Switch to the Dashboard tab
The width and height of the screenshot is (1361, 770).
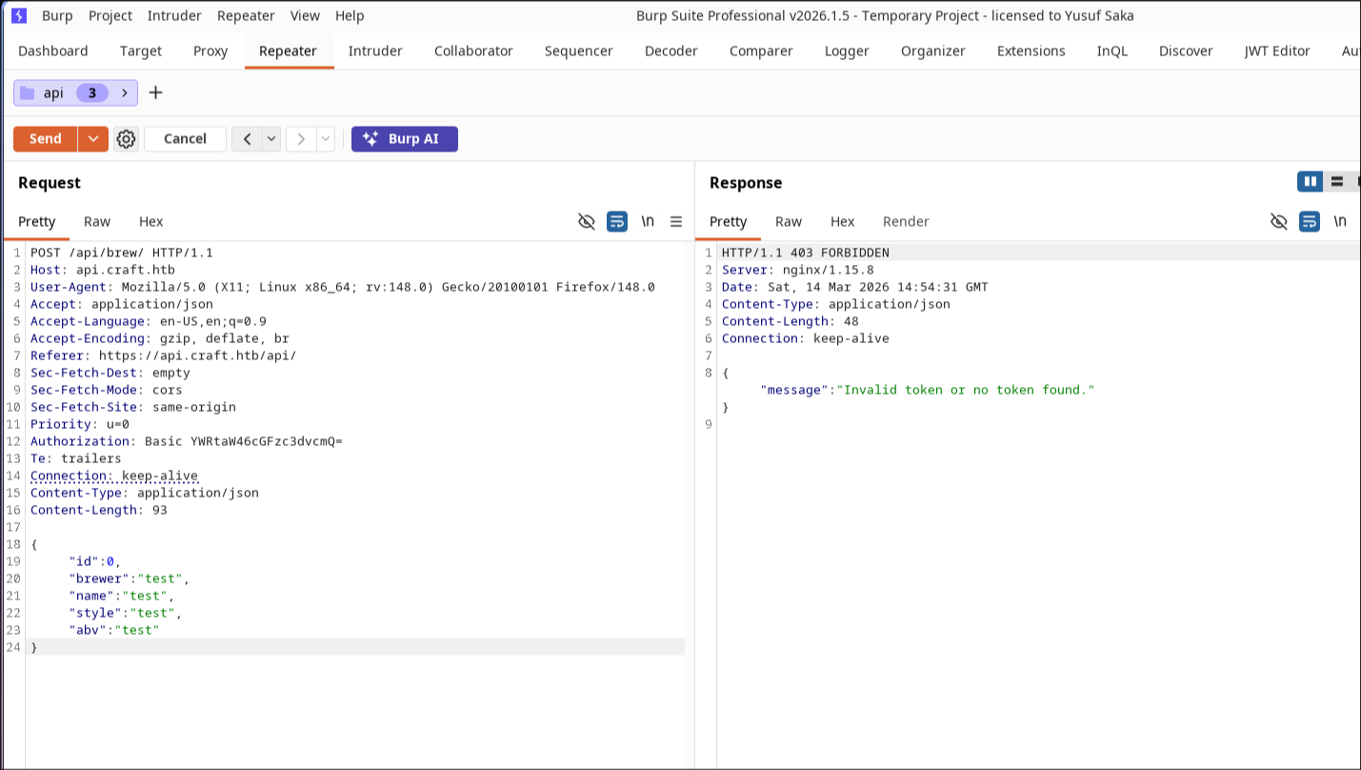click(x=53, y=51)
